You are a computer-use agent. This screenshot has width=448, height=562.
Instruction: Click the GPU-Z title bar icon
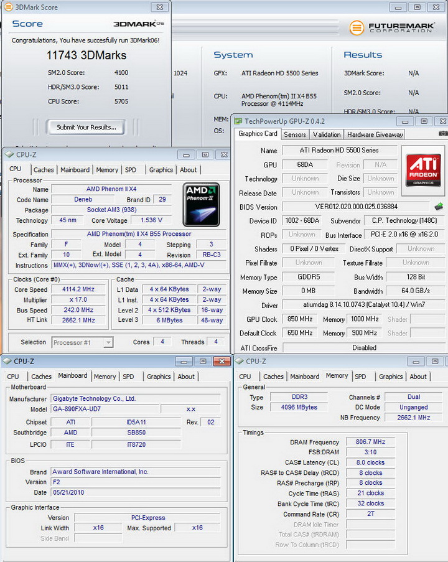point(238,121)
